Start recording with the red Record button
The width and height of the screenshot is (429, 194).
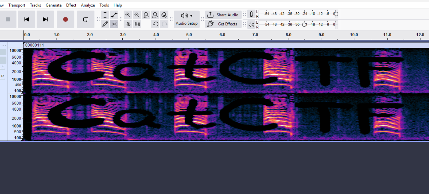(x=65, y=19)
